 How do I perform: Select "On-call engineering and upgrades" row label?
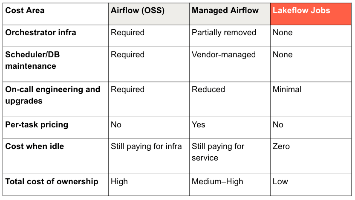point(52,95)
